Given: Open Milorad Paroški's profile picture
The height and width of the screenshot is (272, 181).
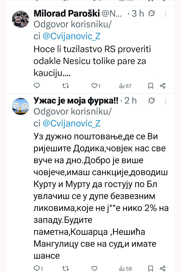Looking at the screenshot, I should click(x=20, y=19).
